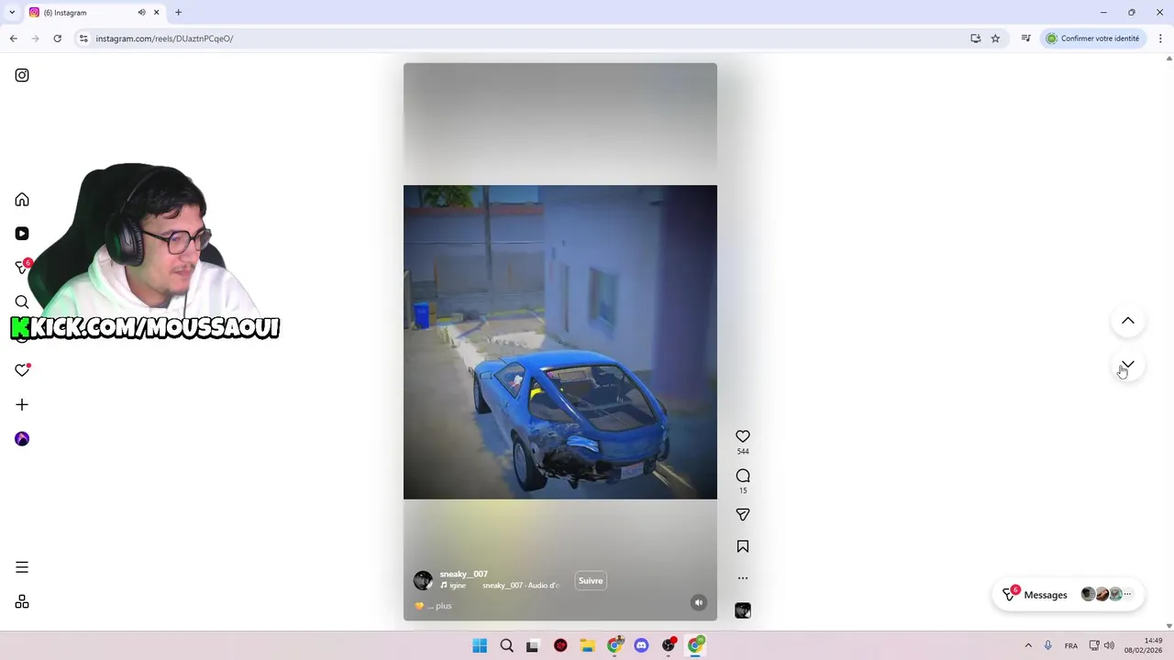Open media controls icon in toolbar
The width and height of the screenshot is (1174, 660).
click(1026, 38)
